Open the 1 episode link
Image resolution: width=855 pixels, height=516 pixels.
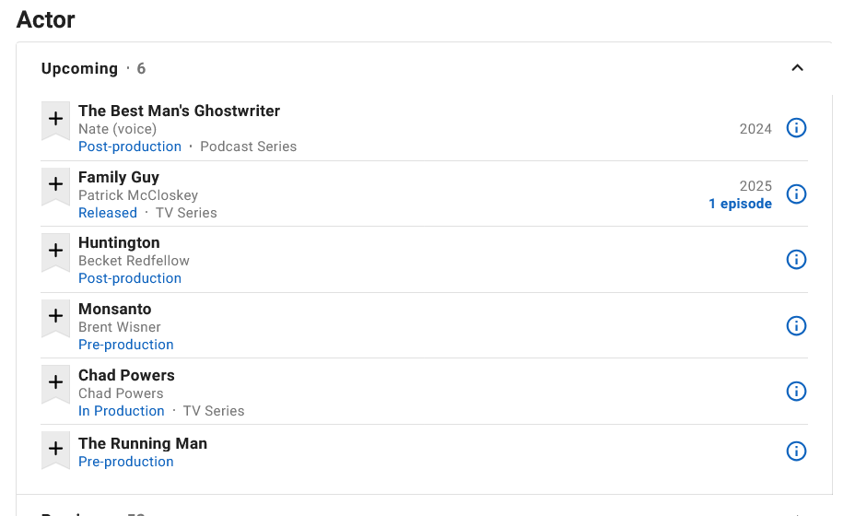[740, 204]
